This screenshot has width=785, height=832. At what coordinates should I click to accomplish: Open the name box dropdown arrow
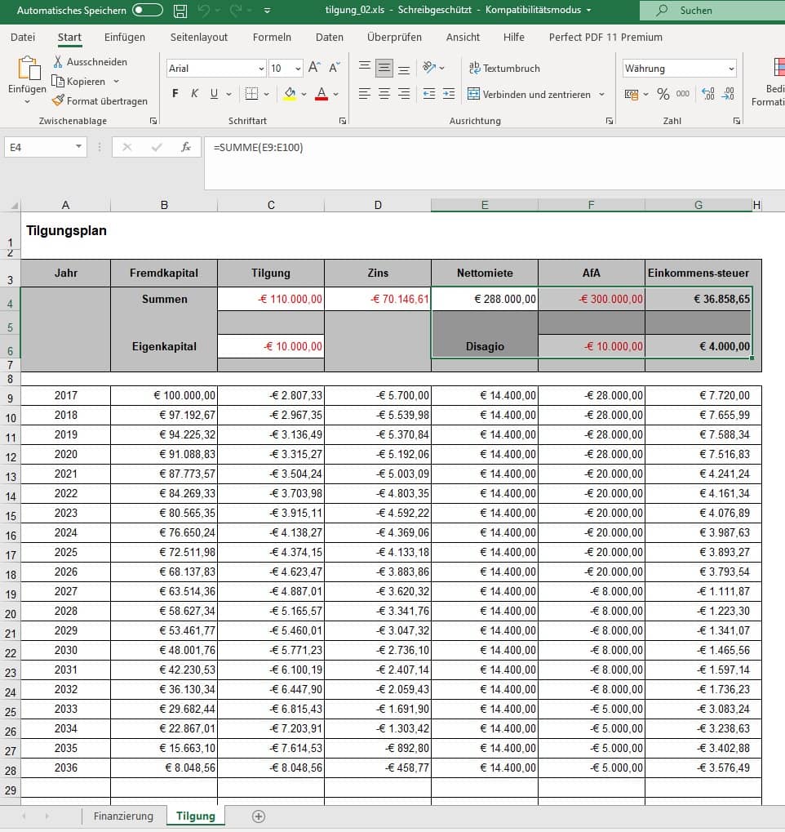click(79, 147)
